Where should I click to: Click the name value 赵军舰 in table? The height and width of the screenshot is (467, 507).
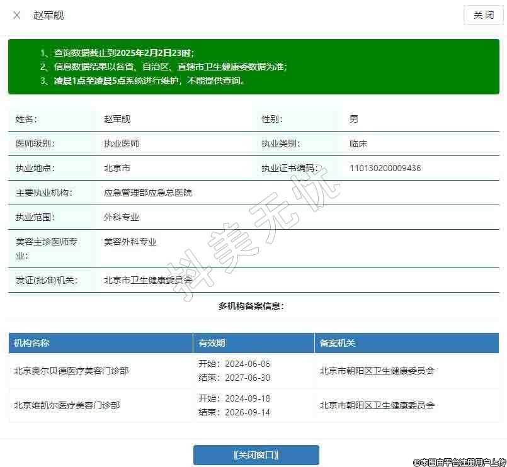tap(117, 119)
